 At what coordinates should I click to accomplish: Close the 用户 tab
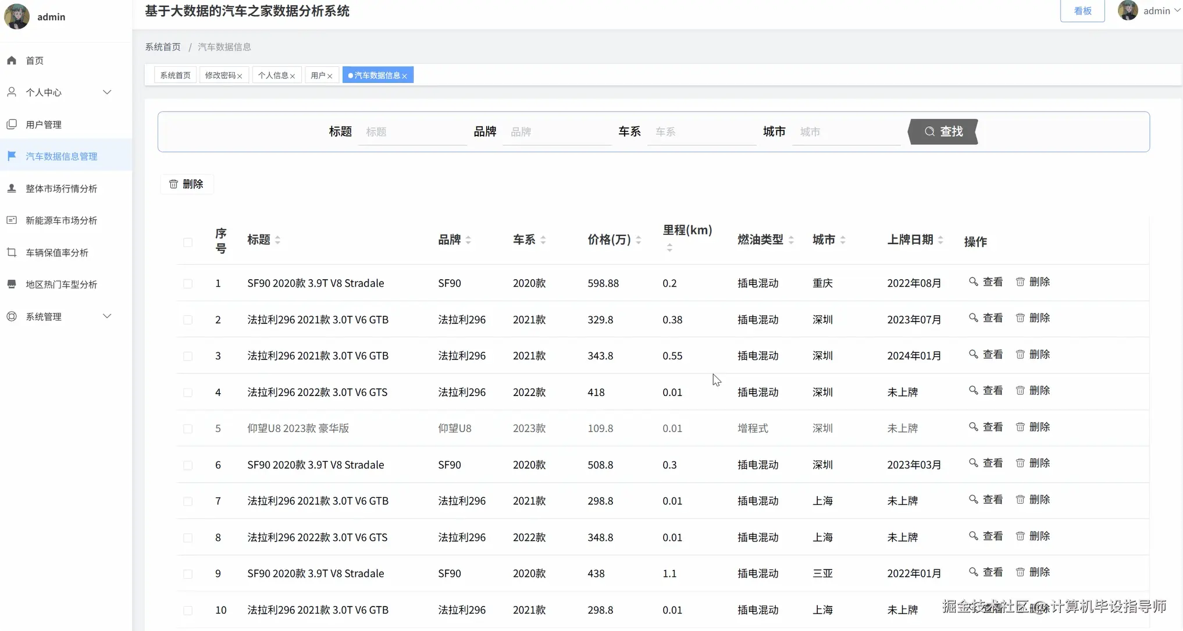[330, 75]
